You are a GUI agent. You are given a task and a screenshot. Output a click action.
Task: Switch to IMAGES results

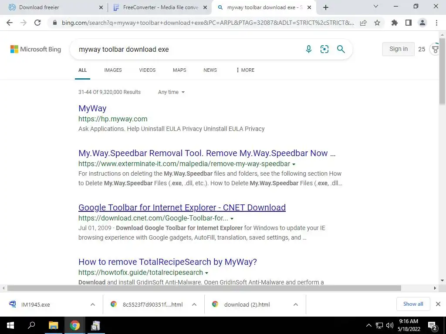click(113, 70)
